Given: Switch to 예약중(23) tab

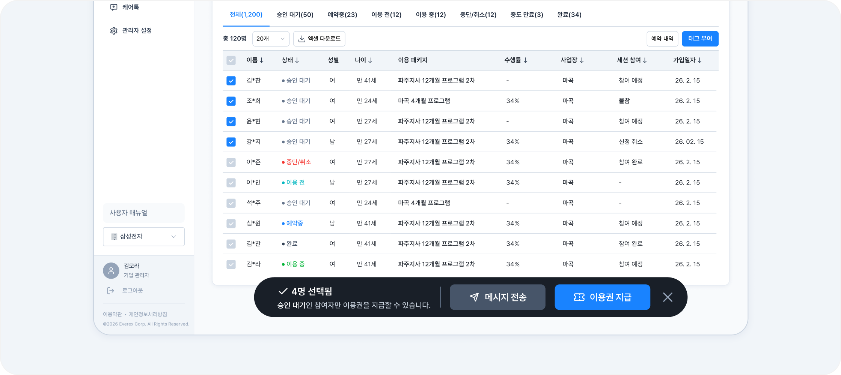Looking at the screenshot, I should (x=342, y=15).
